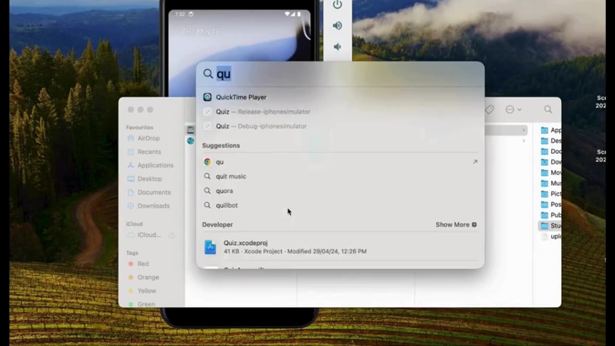Select the "App" folder in the Finder column
The height and width of the screenshot is (346, 615).
550,130
